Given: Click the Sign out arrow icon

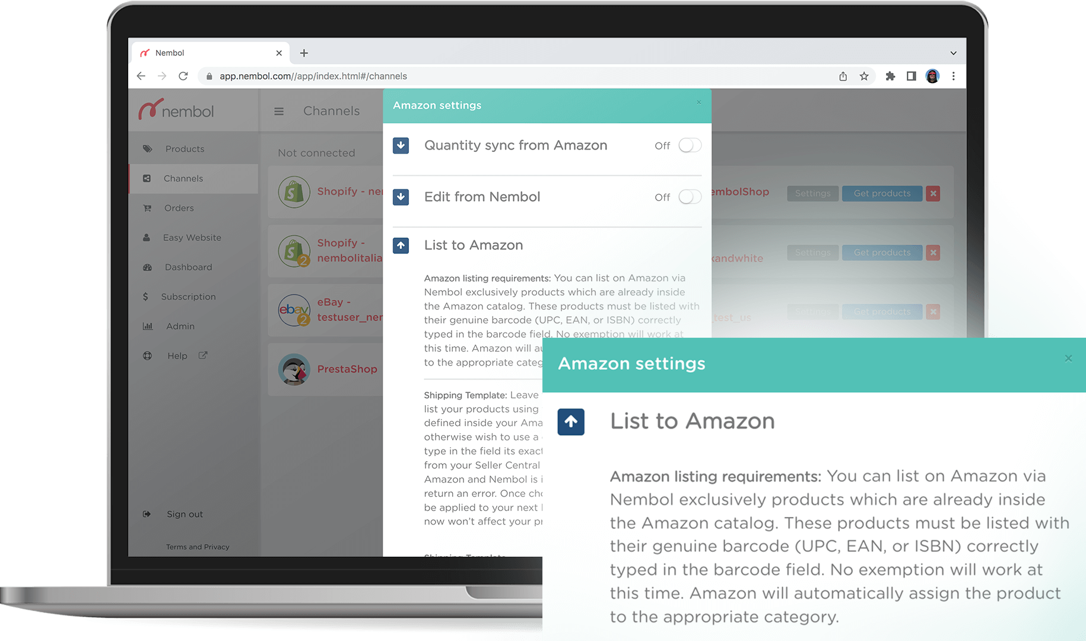Looking at the screenshot, I should point(147,514).
